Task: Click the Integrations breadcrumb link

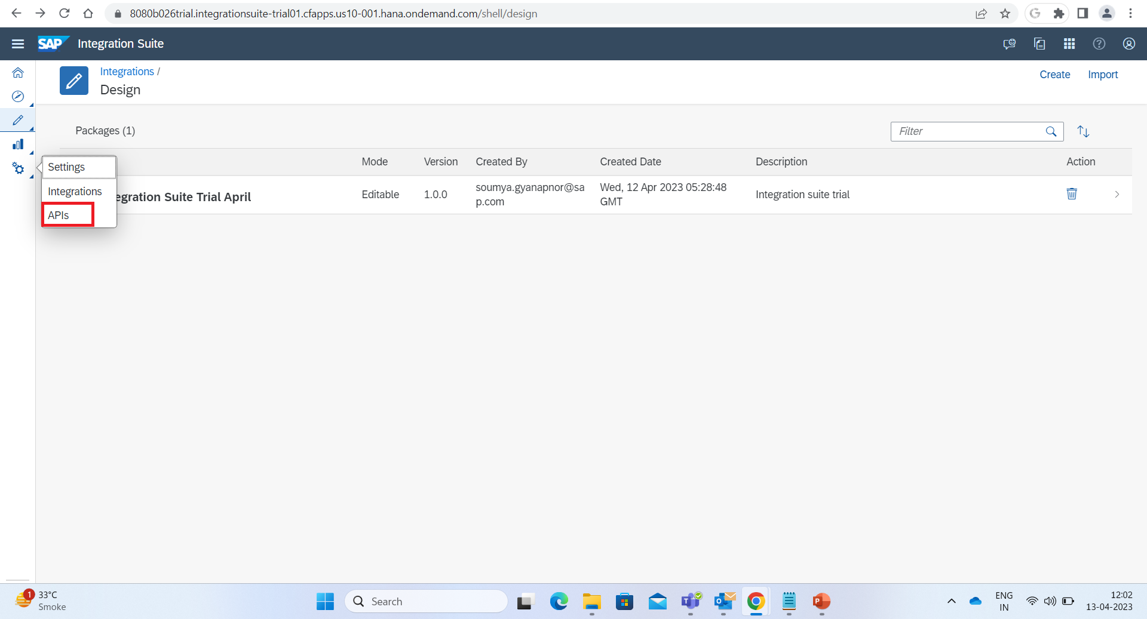Action: point(127,72)
